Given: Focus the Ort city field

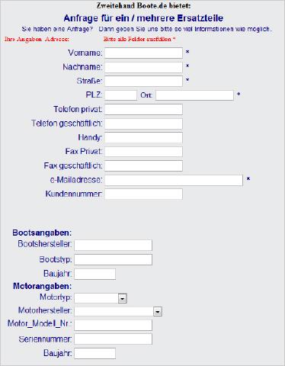Looking at the screenshot, I should pos(194,95).
